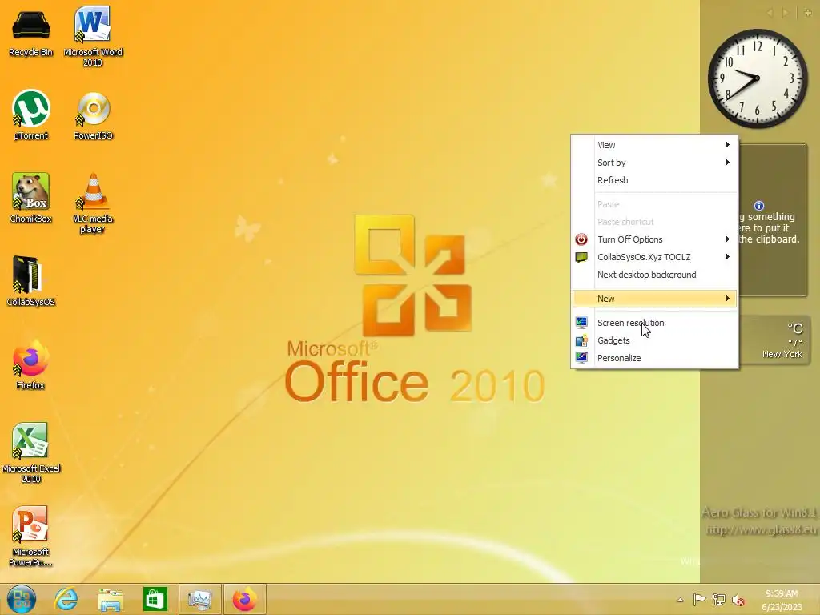Viewport: 820px width, 615px height.
Task: Expand the View submenu
Action: click(x=655, y=145)
